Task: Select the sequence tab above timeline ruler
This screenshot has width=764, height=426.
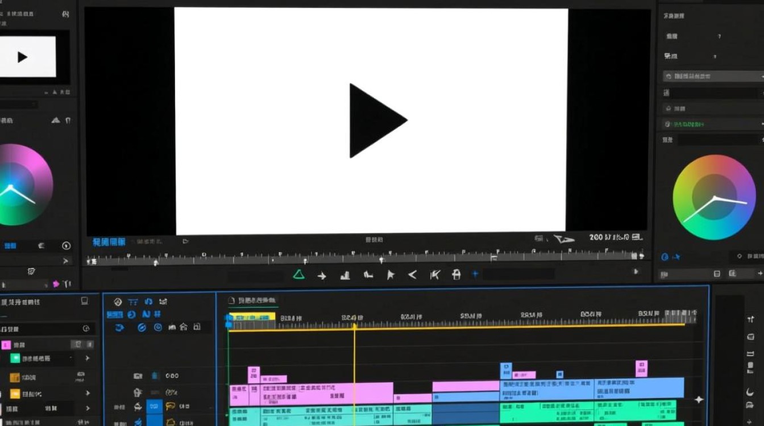Action: [x=252, y=300]
